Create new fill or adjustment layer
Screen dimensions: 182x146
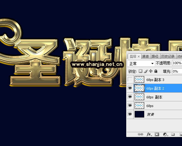pyautogui.click(x=165, y=134)
